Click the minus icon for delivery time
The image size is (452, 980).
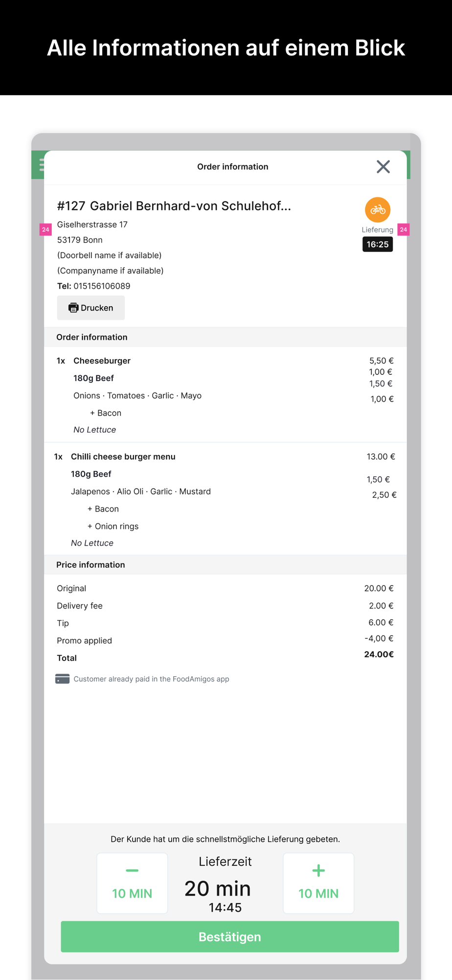coord(132,871)
